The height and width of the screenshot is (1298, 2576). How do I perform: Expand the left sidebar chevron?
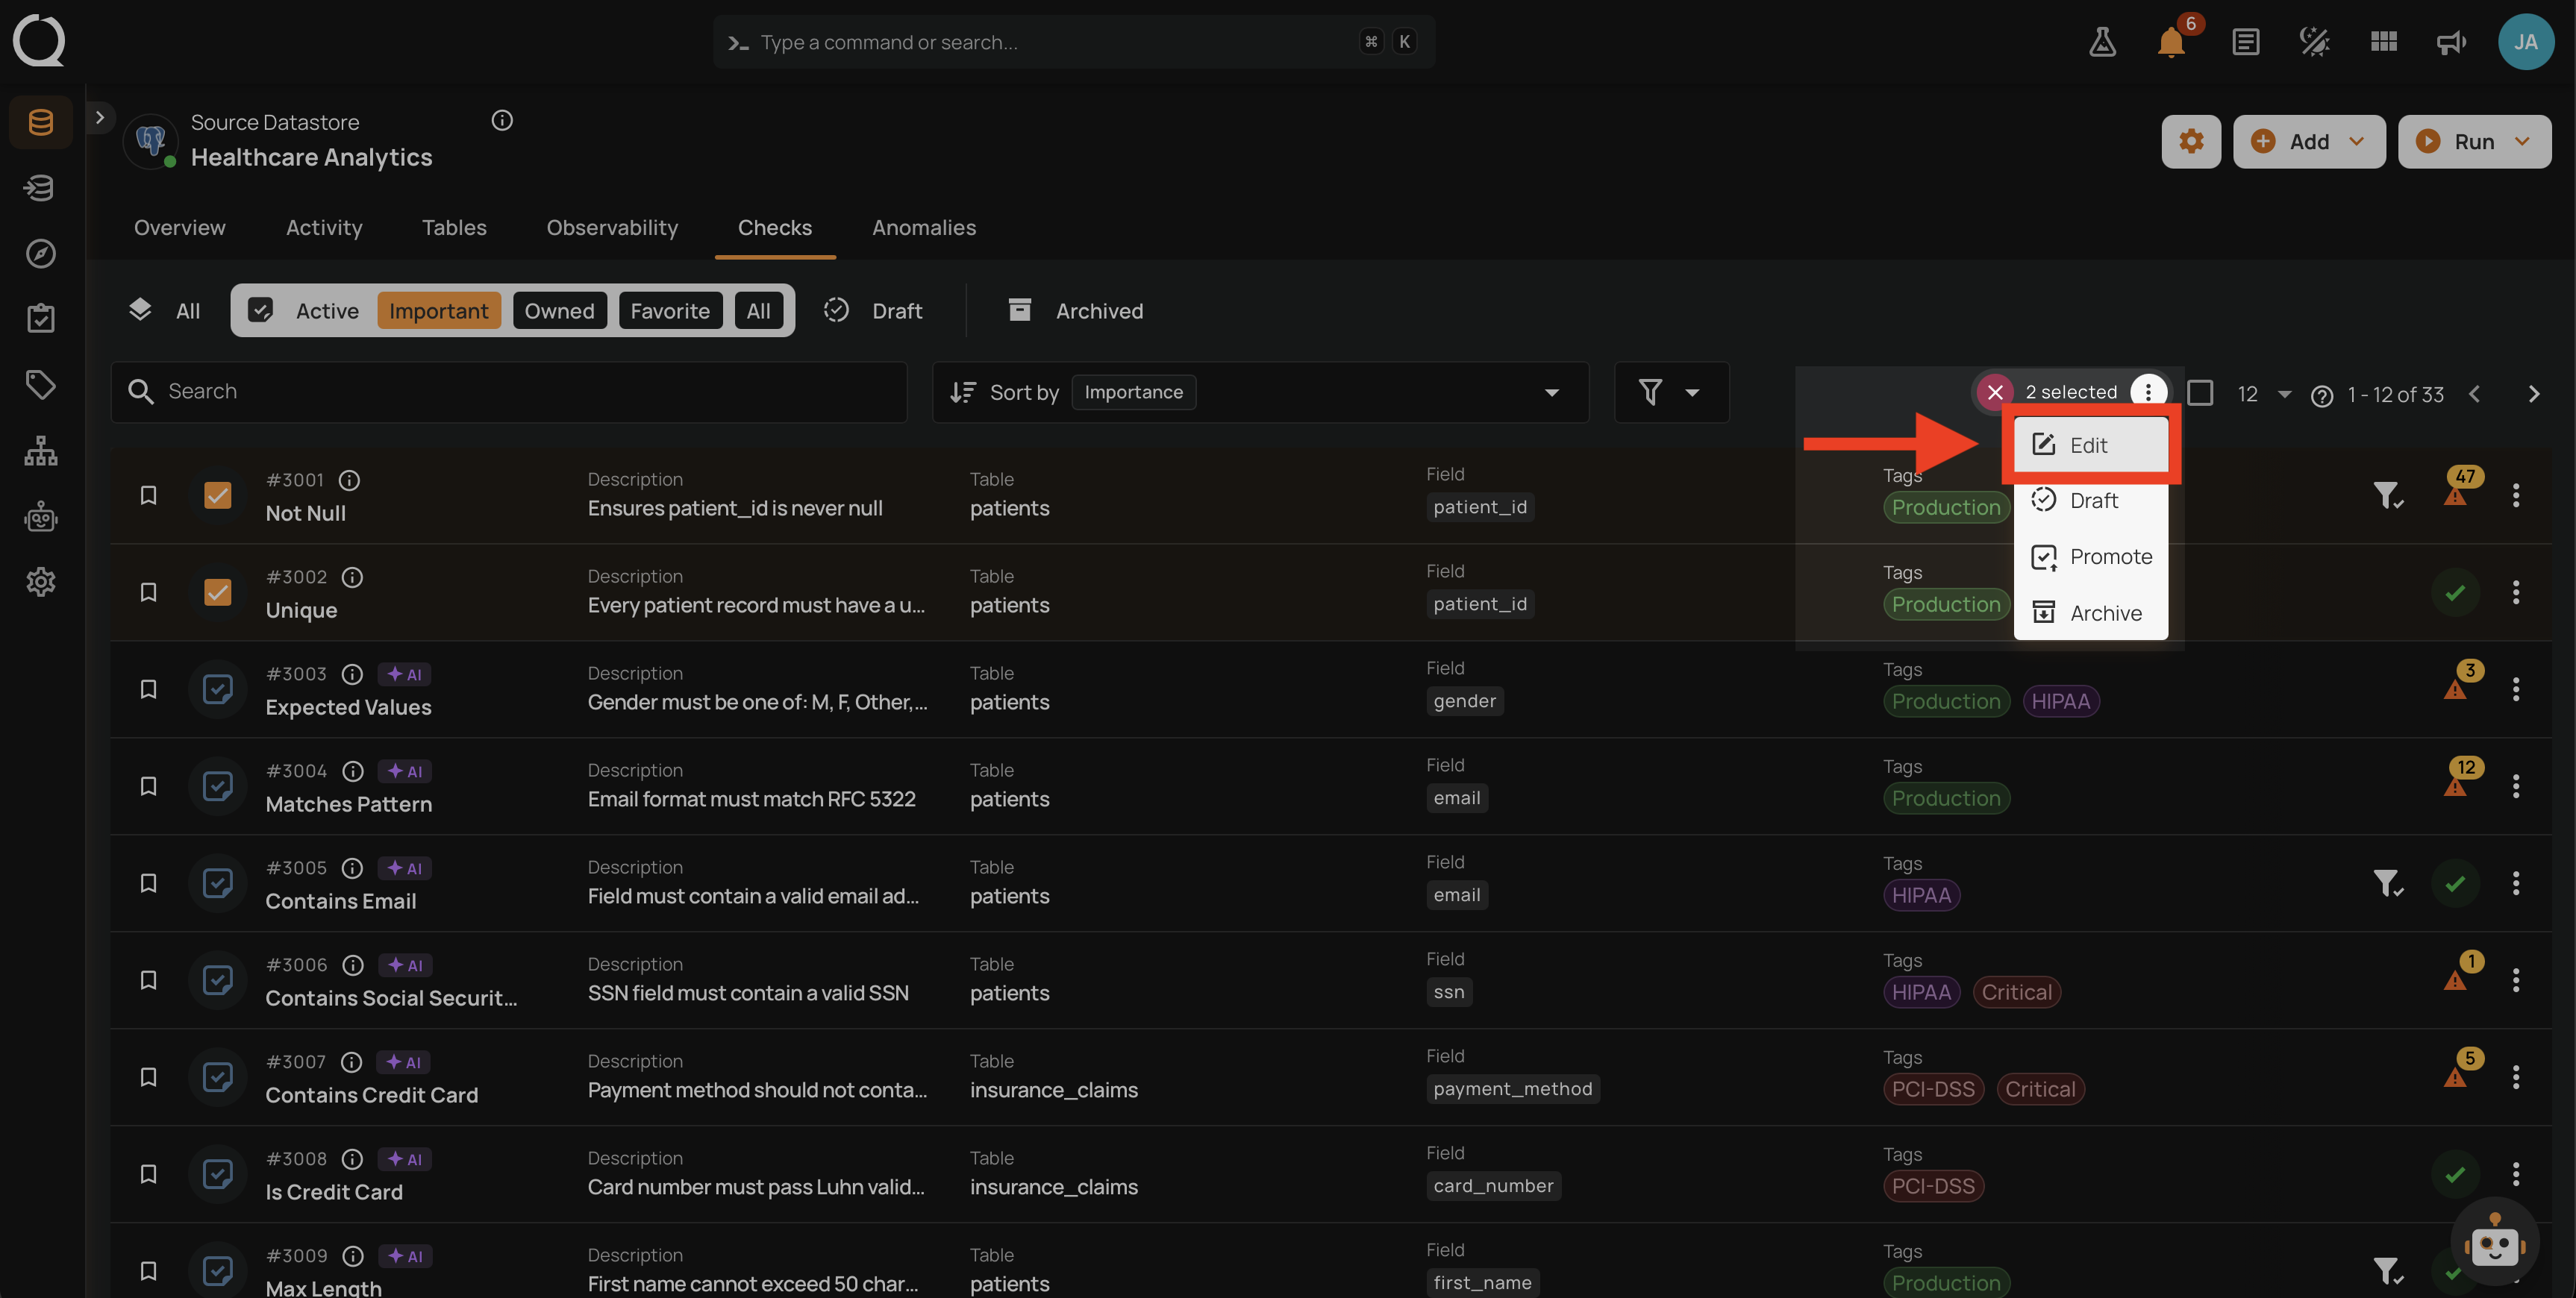pyautogui.click(x=99, y=118)
